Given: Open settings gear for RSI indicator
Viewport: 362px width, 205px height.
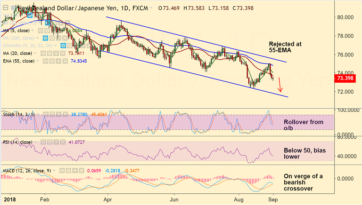Looking at the screenshot, I should pyautogui.click(x=49, y=142).
